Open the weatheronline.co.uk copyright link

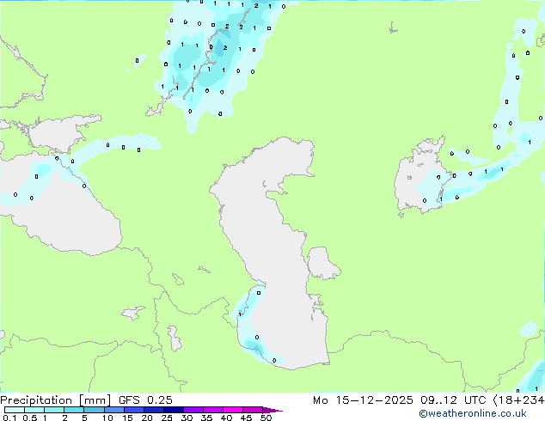pos(473,413)
